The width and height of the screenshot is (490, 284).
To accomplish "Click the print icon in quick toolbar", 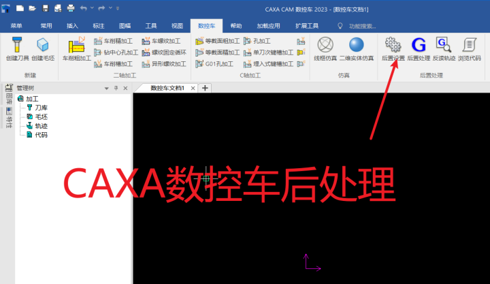I will (71, 8).
